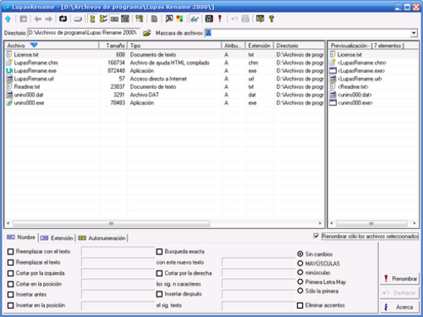Check Reemplazar el texto

point(11,262)
